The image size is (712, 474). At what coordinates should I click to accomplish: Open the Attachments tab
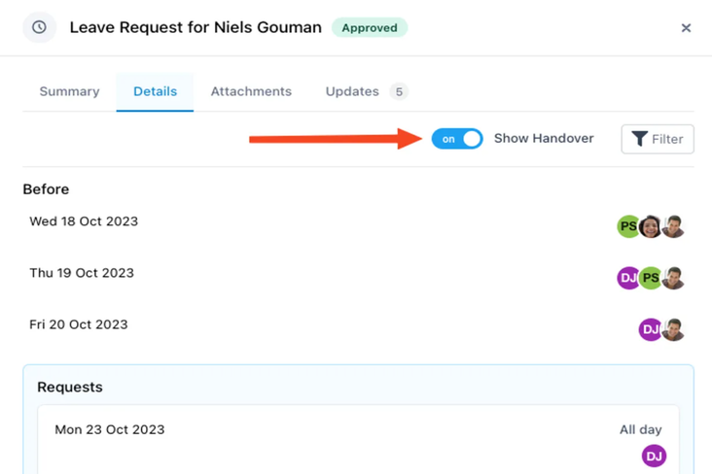(251, 91)
